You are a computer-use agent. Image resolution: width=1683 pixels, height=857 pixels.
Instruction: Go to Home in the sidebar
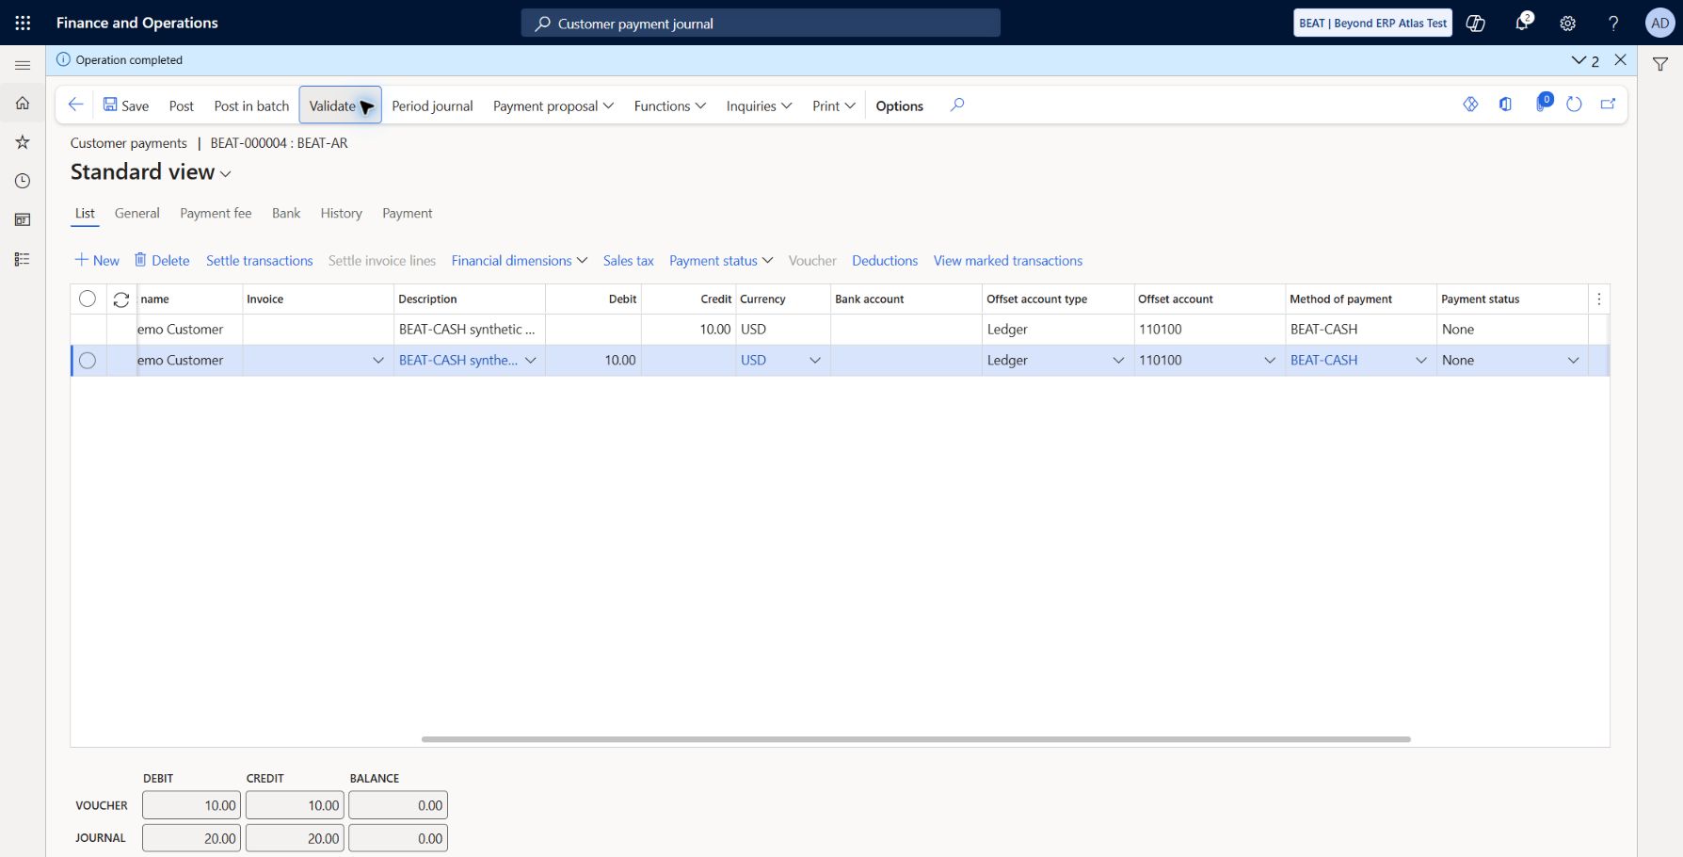click(x=23, y=104)
